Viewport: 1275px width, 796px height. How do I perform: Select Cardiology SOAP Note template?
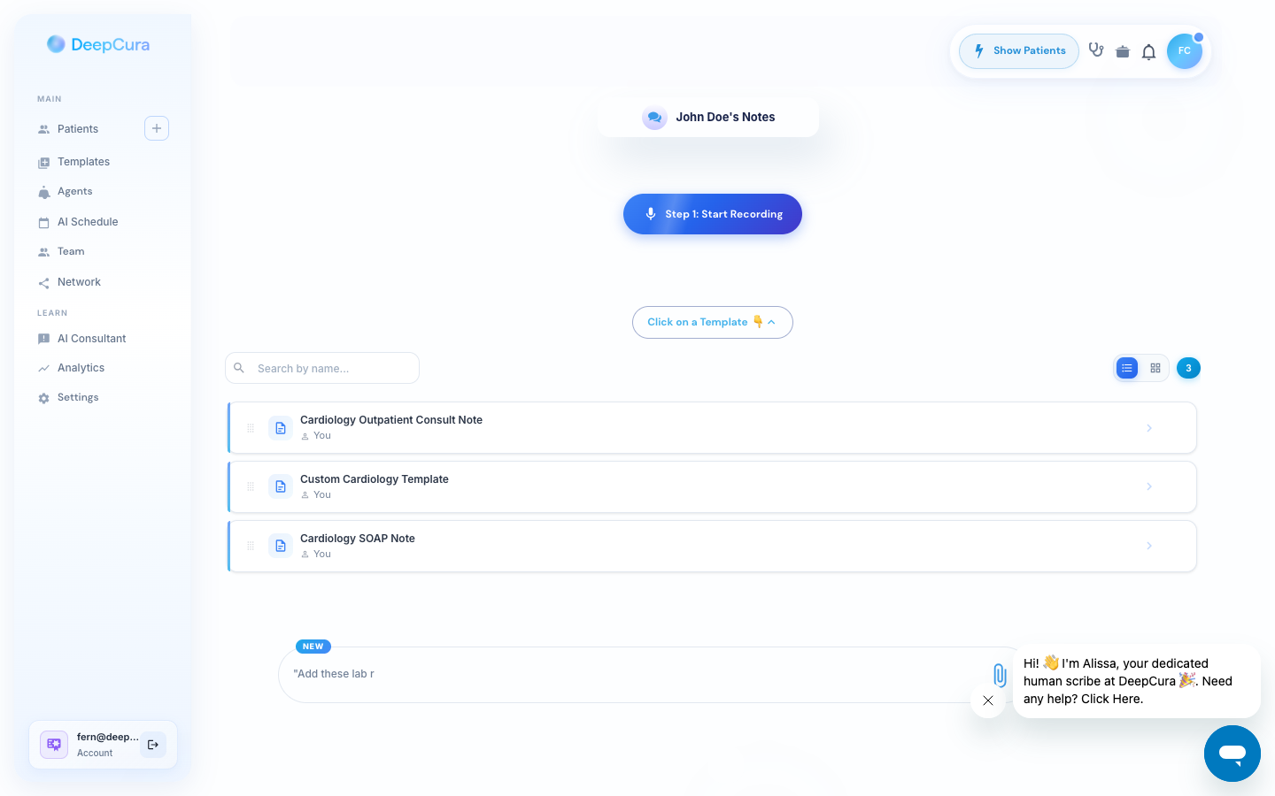pyautogui.click(x=713, y=547)
